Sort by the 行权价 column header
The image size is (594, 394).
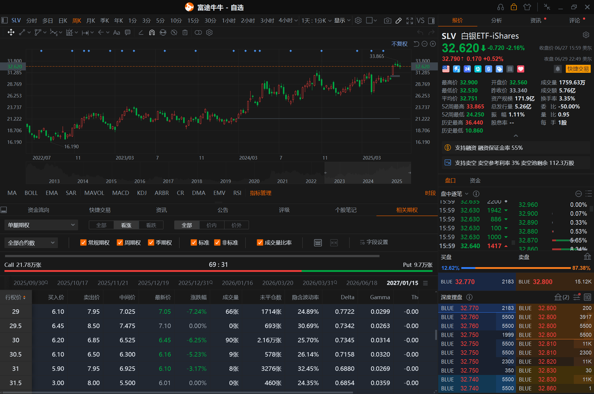[x=15, y=297]
